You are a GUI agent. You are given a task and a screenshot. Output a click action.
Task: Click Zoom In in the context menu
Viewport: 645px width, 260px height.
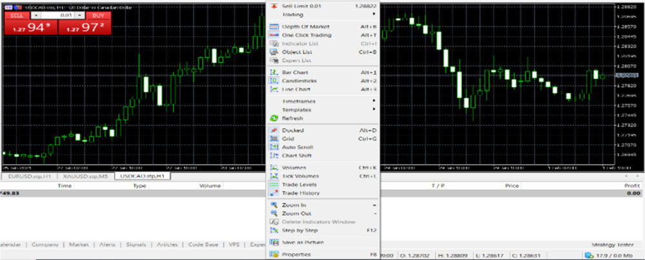(x=323, y=205)
